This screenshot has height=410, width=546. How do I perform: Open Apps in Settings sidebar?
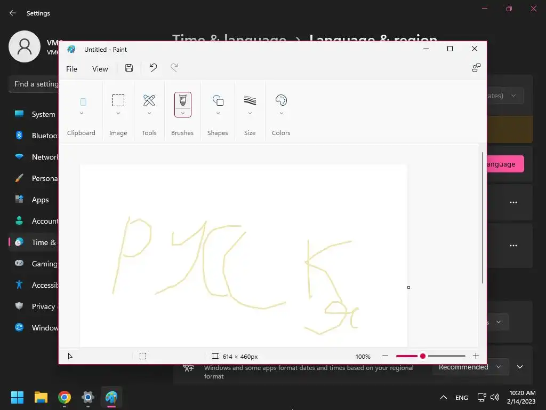coord(34,200)
